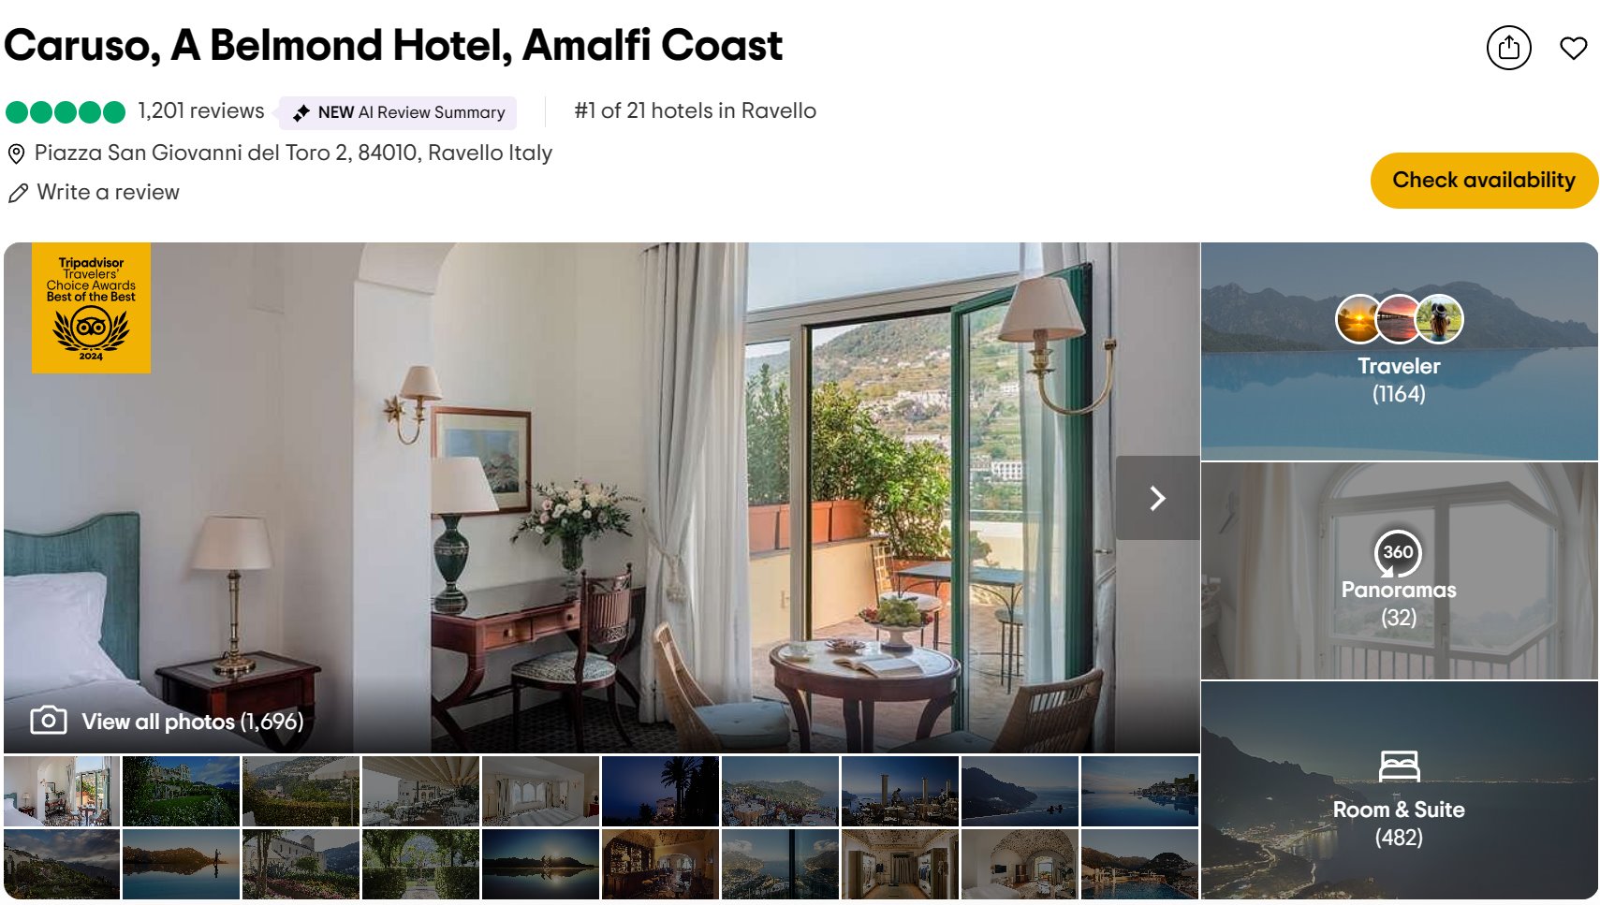
Task: Advance to next photo with right chevron
Action: pos(1157,498)
